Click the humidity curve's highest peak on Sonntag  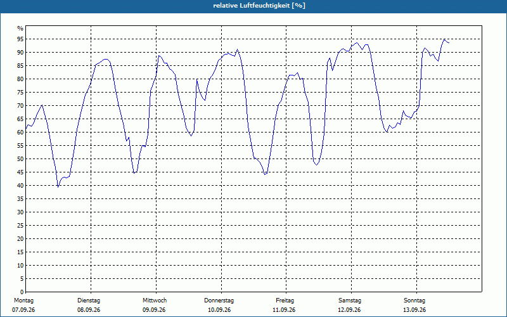(x=444, y=39)
